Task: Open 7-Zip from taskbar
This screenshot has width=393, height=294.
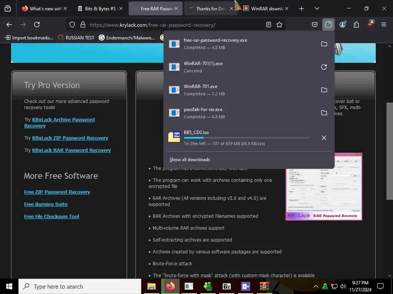Action: 226,286
